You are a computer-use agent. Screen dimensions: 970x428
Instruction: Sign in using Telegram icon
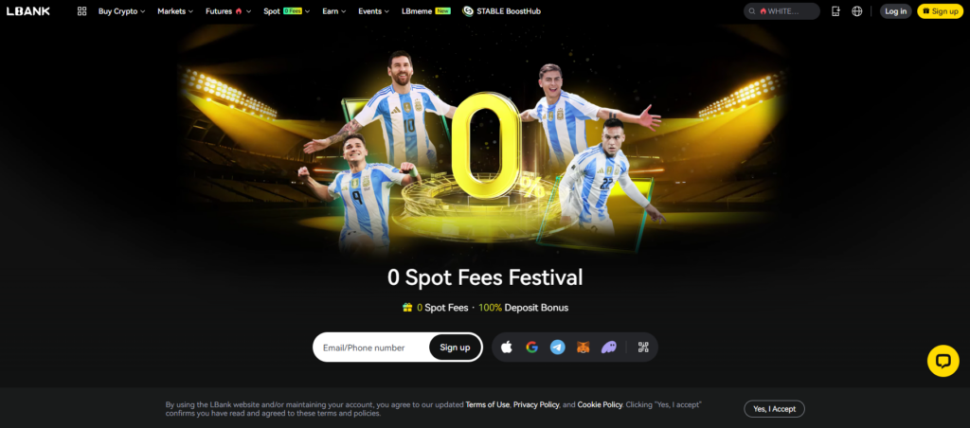pos(557,347)
